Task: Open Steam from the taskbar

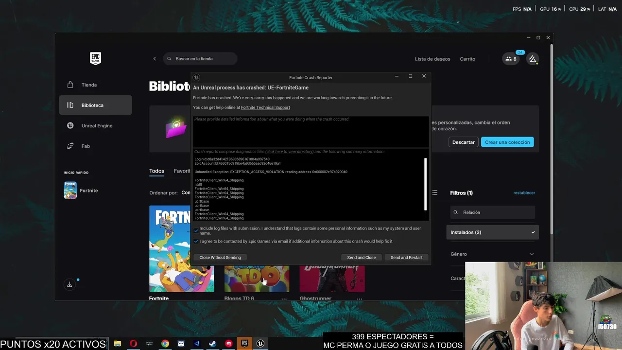Action: coord(213,343)
